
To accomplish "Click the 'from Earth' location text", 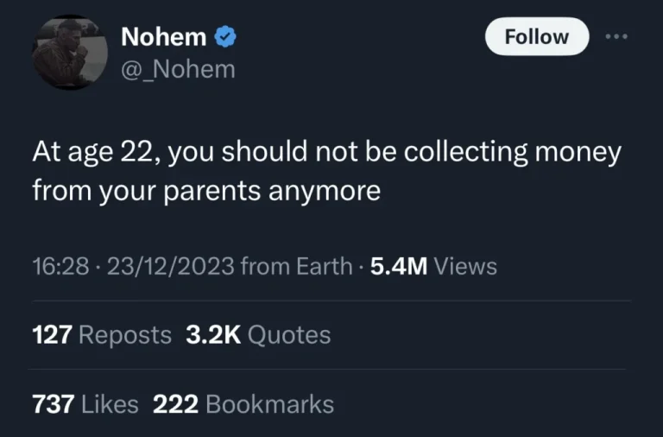I will [x=296, y=267].
